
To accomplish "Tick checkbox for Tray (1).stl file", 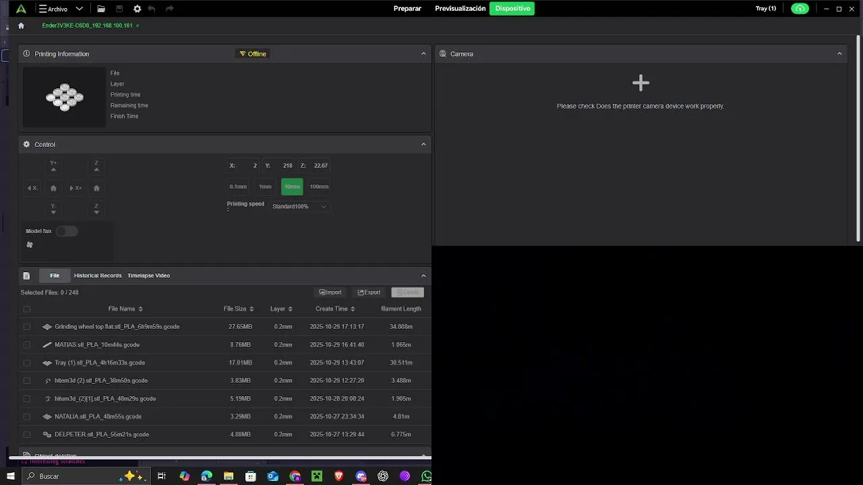I will [27, 362].
